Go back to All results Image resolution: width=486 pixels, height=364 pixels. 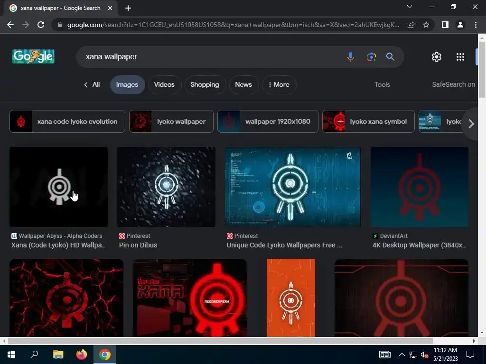pyautogui.click(x=92, y=84)
